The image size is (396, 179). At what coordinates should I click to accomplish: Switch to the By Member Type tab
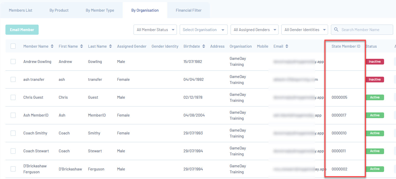click(x=100, y=10)
